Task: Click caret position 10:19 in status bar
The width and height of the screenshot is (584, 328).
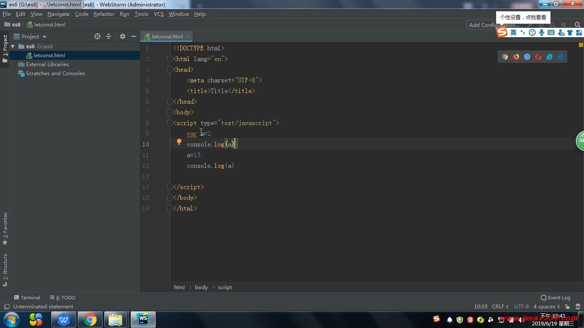Action: 481,307
